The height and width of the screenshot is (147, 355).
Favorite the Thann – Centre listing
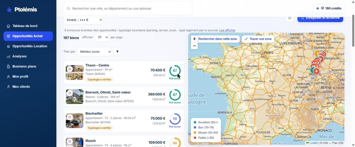point(70,69)
